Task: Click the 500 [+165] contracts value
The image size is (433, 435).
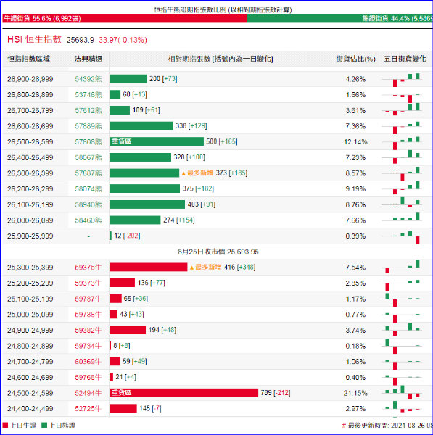Action: coord(222,141)
